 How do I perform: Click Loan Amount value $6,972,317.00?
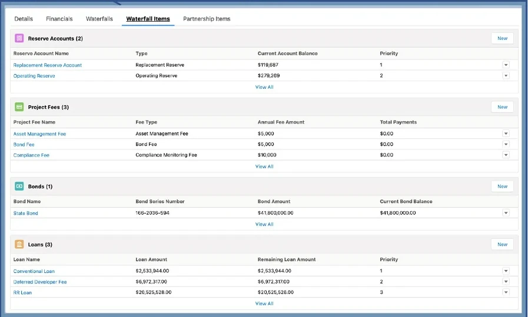click(151, 282)
